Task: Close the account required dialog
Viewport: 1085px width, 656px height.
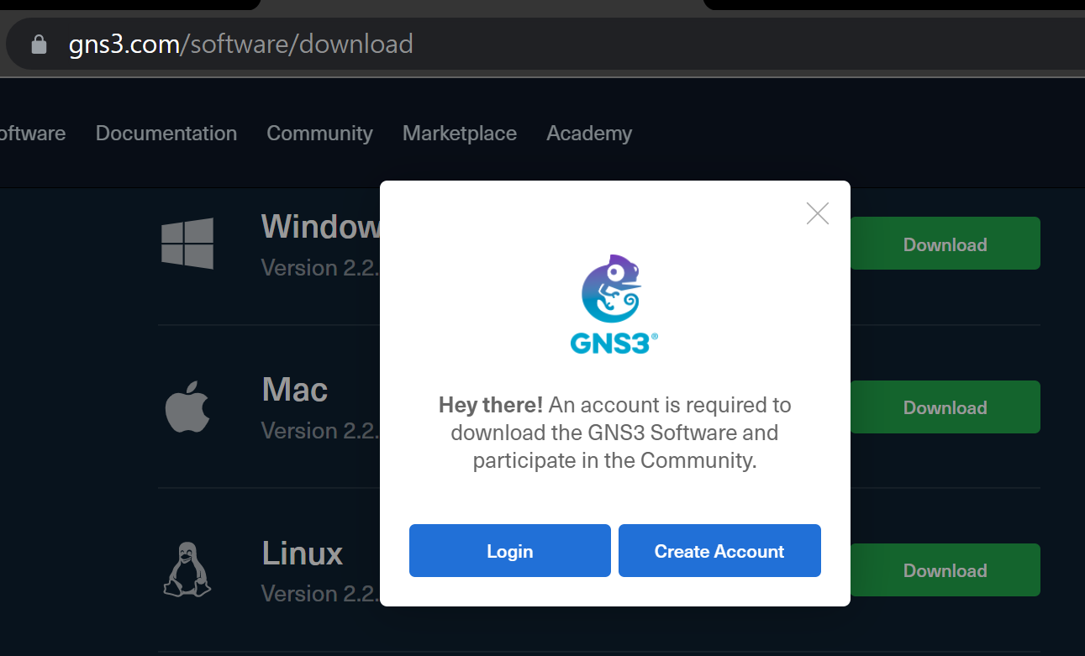Action: tap(818, 213)
